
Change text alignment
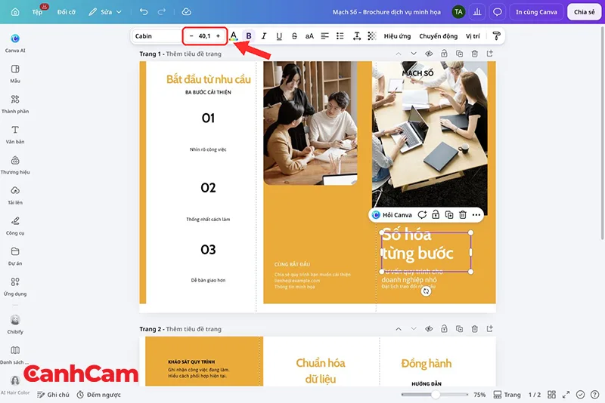[325, 36]
